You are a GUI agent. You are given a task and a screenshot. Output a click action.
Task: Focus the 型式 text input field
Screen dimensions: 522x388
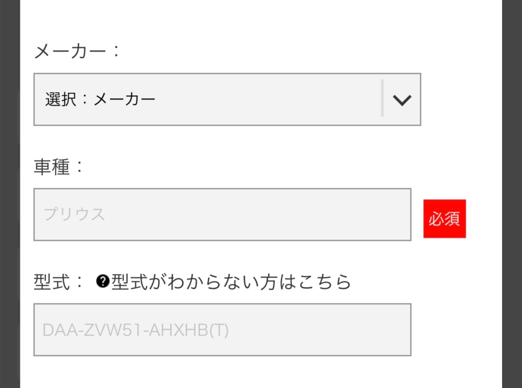coord(222,330)
